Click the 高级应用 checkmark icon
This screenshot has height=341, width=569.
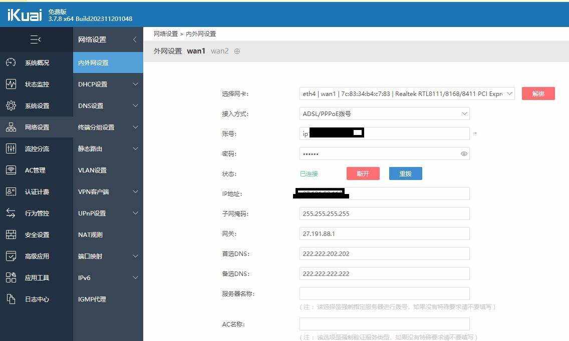coord(11,256)
